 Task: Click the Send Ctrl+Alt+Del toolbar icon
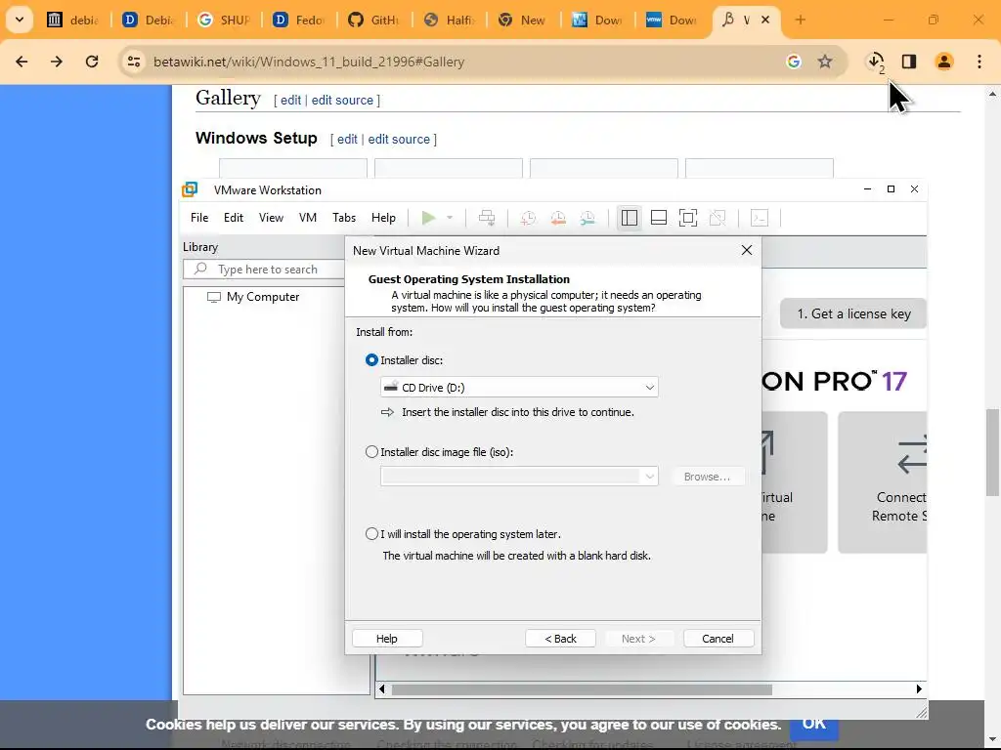tap(487, 218)
